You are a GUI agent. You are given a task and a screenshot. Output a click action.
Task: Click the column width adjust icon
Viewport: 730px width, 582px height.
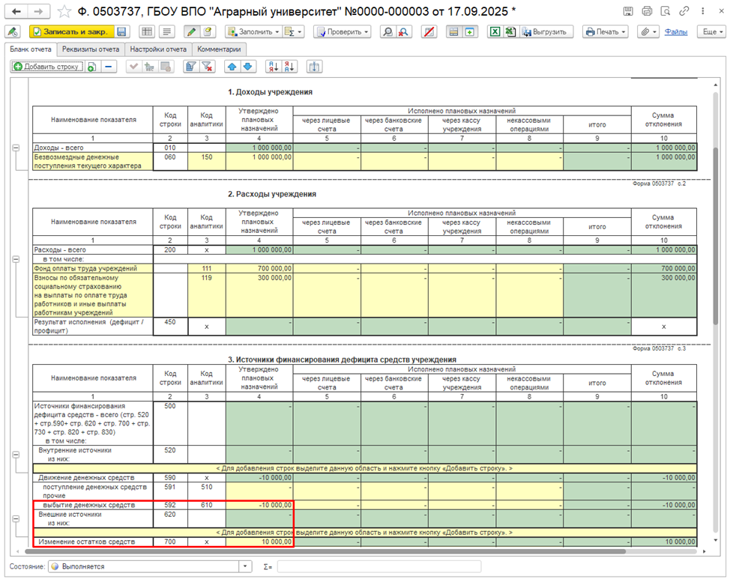coord(314,67)
